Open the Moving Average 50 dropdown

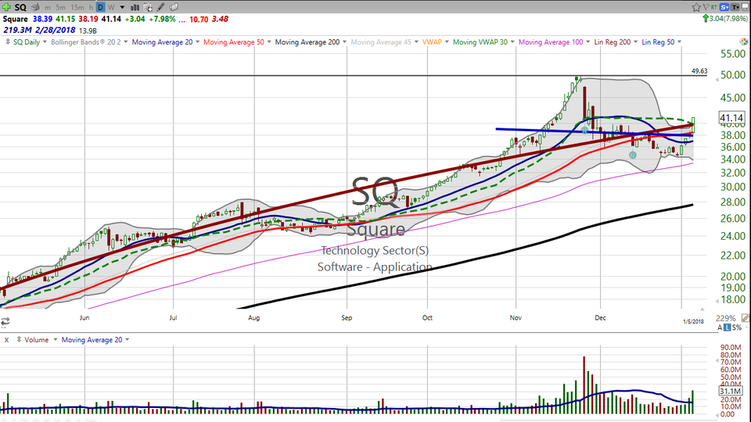(269, 42)
